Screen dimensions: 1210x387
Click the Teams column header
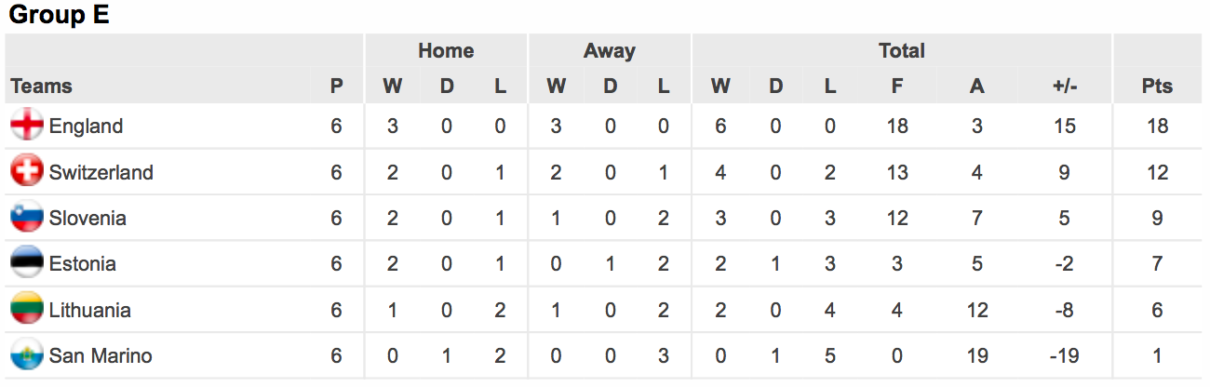pos(41,87)
